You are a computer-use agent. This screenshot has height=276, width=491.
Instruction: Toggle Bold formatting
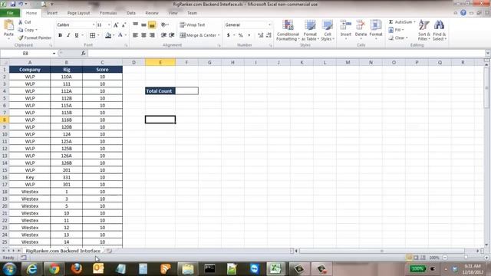[x=60, y=35]
